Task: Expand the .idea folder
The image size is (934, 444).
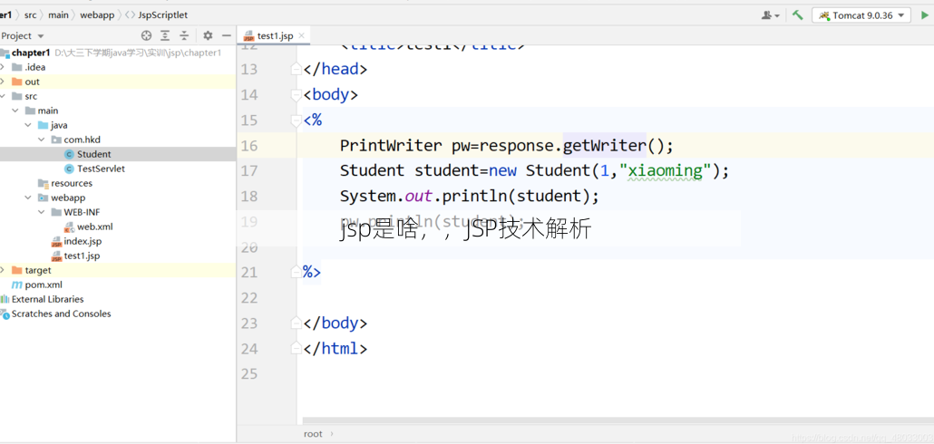Action: click(3, 67)
